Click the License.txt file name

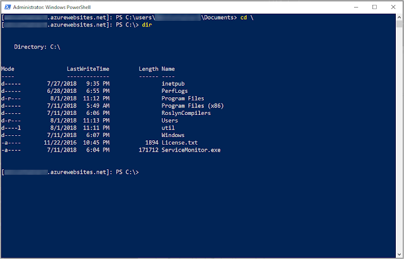[x=179, y=143]
